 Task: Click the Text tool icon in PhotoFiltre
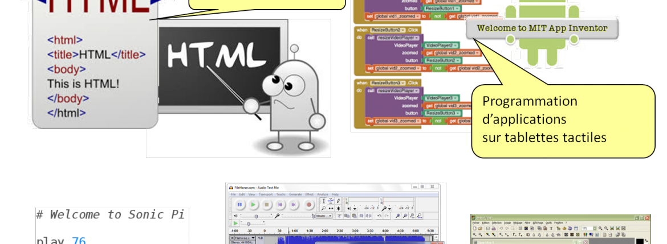click(551, 228)
